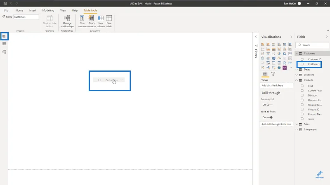Open the Fields well tab in Visualizations
The width and height of the screenshot is (330, 185).
point(265,74)
